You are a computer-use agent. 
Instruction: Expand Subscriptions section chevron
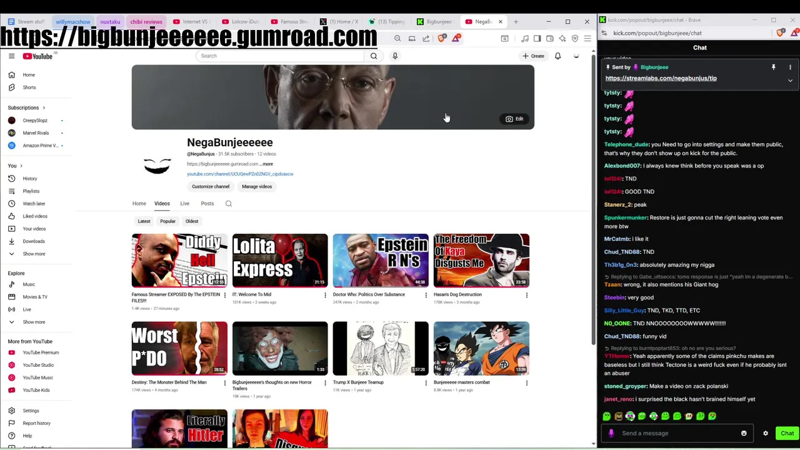coord(44,107)
